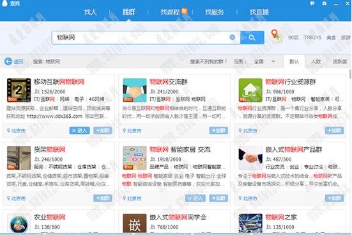Switch to 找人 tab
This screenshot has width=352, height=235.
point(91,12)
